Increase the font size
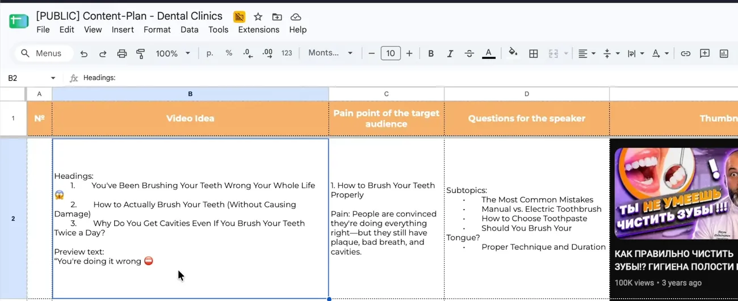Viewport: 738px width, 301px height. pyautogui.click(x=409, y=53)
